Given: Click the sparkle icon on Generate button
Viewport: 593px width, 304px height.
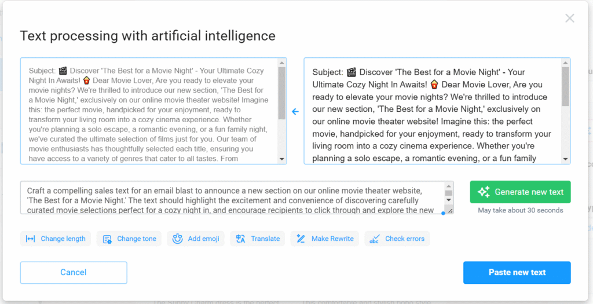Looking at the screenshot, I should pyautogui.click(x=484, y=192).
